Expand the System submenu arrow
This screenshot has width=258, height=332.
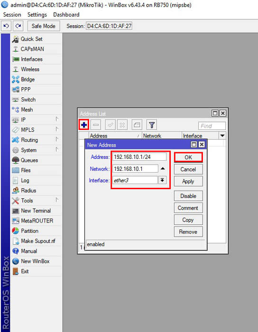tap(57, 149)
